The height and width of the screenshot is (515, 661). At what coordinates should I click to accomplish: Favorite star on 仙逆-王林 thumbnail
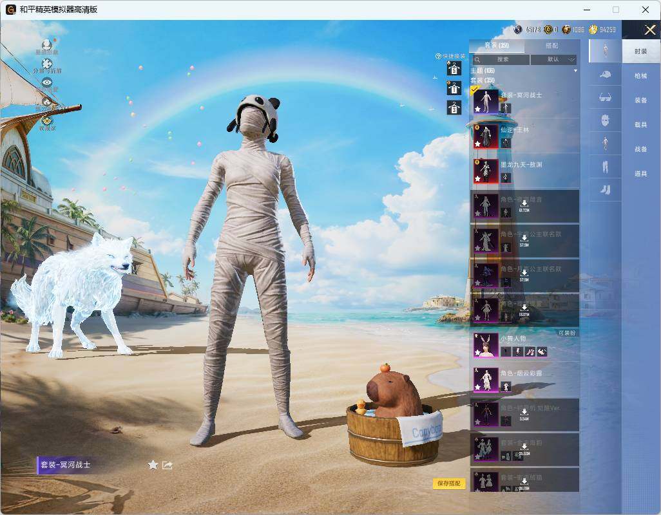tap(477, 144)
